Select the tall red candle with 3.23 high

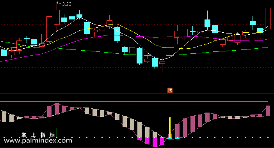point(57,17)
